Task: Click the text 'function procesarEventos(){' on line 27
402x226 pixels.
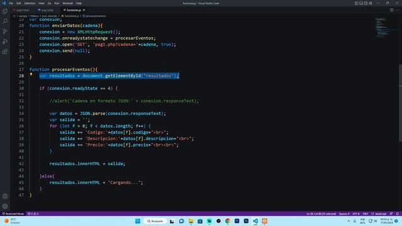Action: tap(63, 70)
